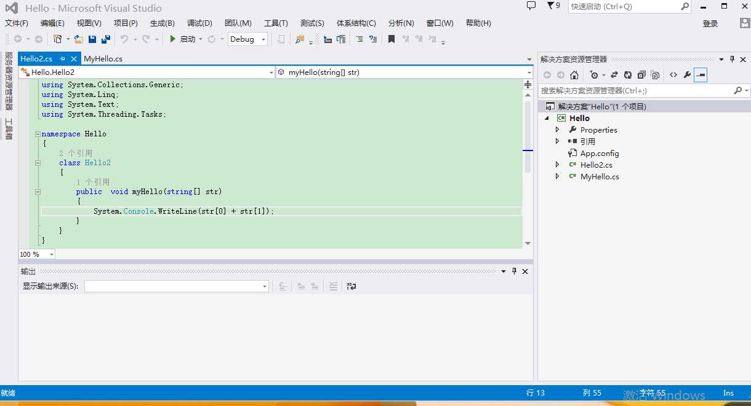Toggle Show All Files in Solution Explorer

point(655,75)
